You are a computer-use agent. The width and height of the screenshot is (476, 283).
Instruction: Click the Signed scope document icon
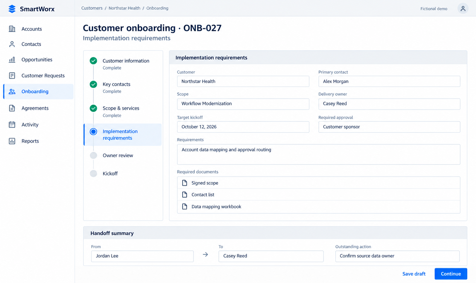coord(184,183)
